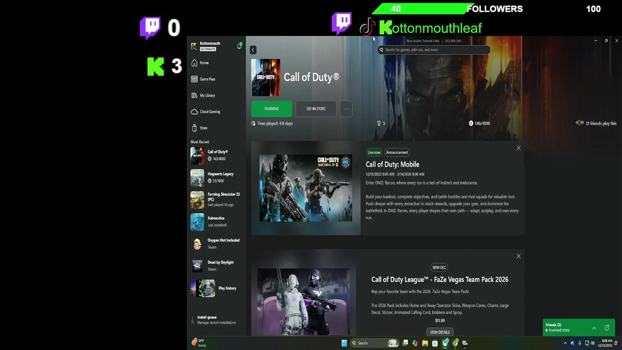Image resolution: width=622 pixels, height=350 pixels.
Task: Click the Hogwarts Legacy game thumbnail icon
Action: pos(197,178)
